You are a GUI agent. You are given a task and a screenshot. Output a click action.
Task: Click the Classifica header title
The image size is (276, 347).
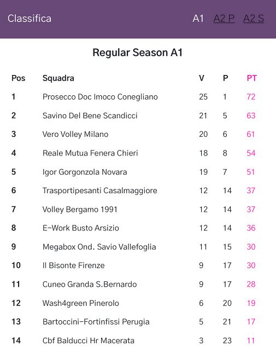click(30, 19)
